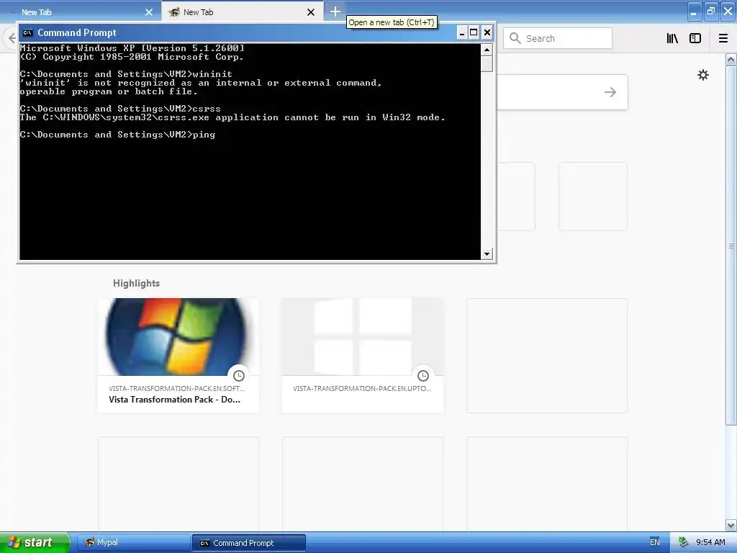Open Command Prompt system menu icon
737x553 pixels.
[x=28, y=33]
